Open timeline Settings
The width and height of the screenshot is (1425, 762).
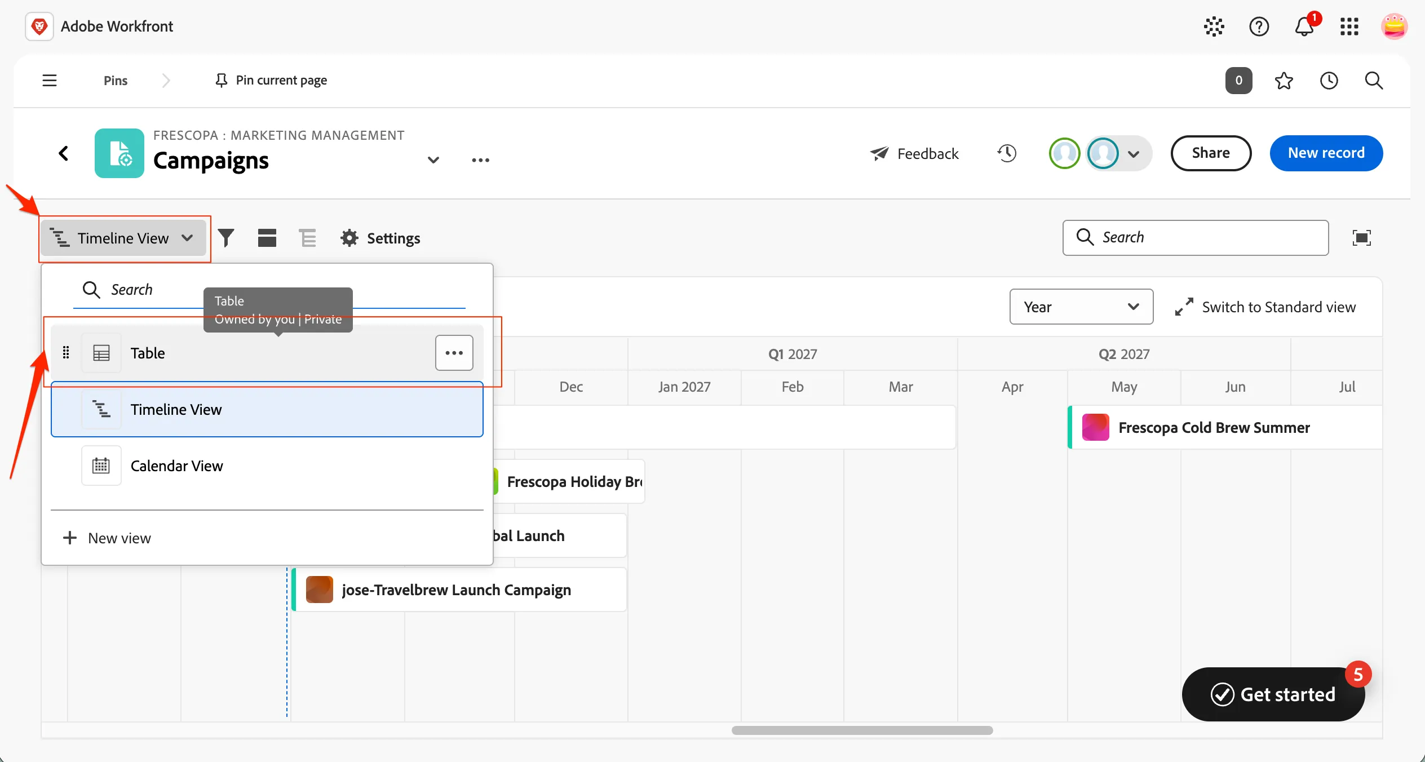tap(380, 238)
